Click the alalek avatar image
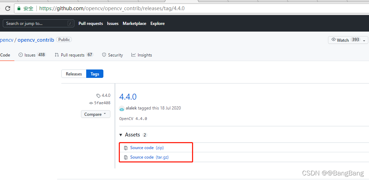369x180 pixels. tap(122, 108)
